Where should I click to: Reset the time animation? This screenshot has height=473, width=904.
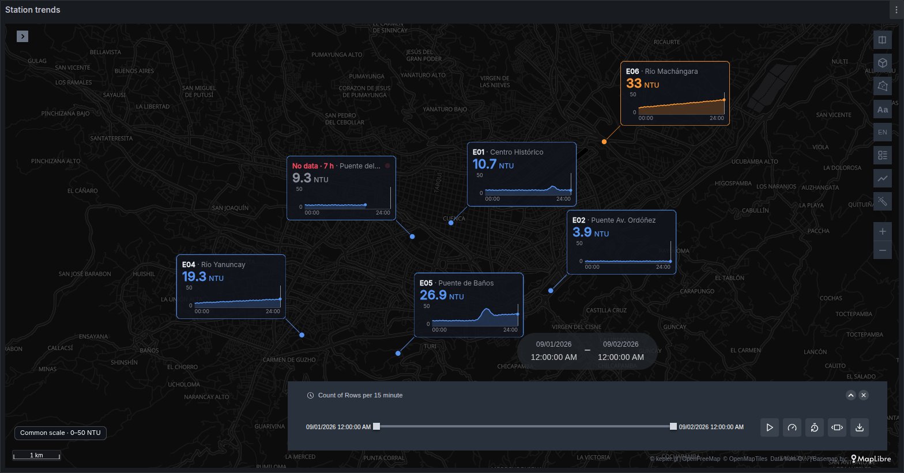click(x=815, y=427)
